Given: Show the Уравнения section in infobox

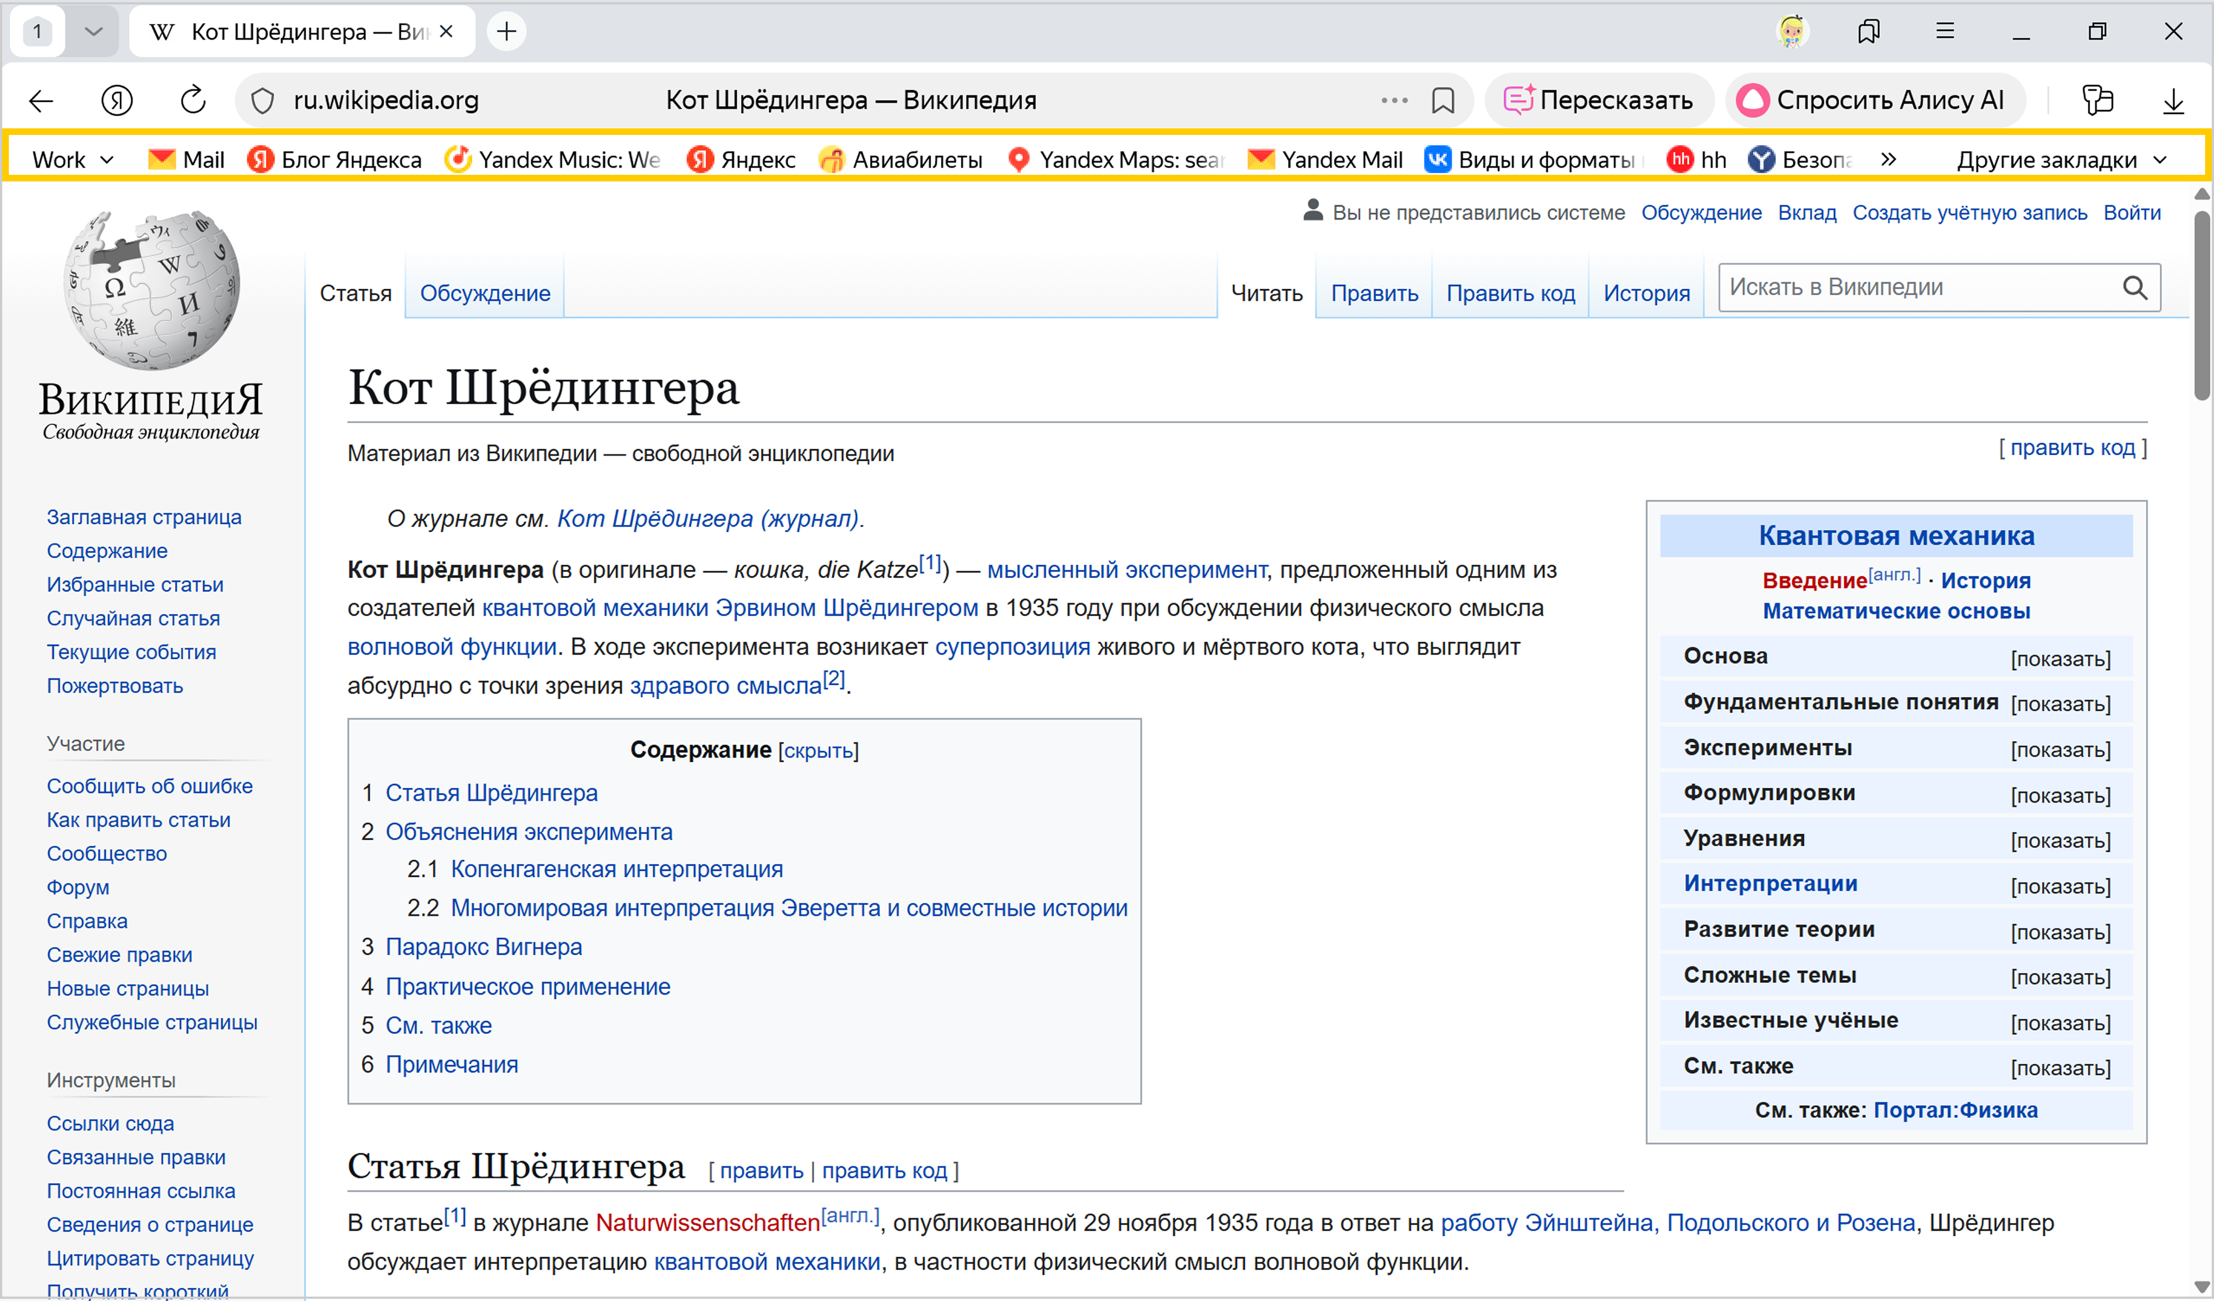Looking at the screenshot, I should pos(2060,841).
